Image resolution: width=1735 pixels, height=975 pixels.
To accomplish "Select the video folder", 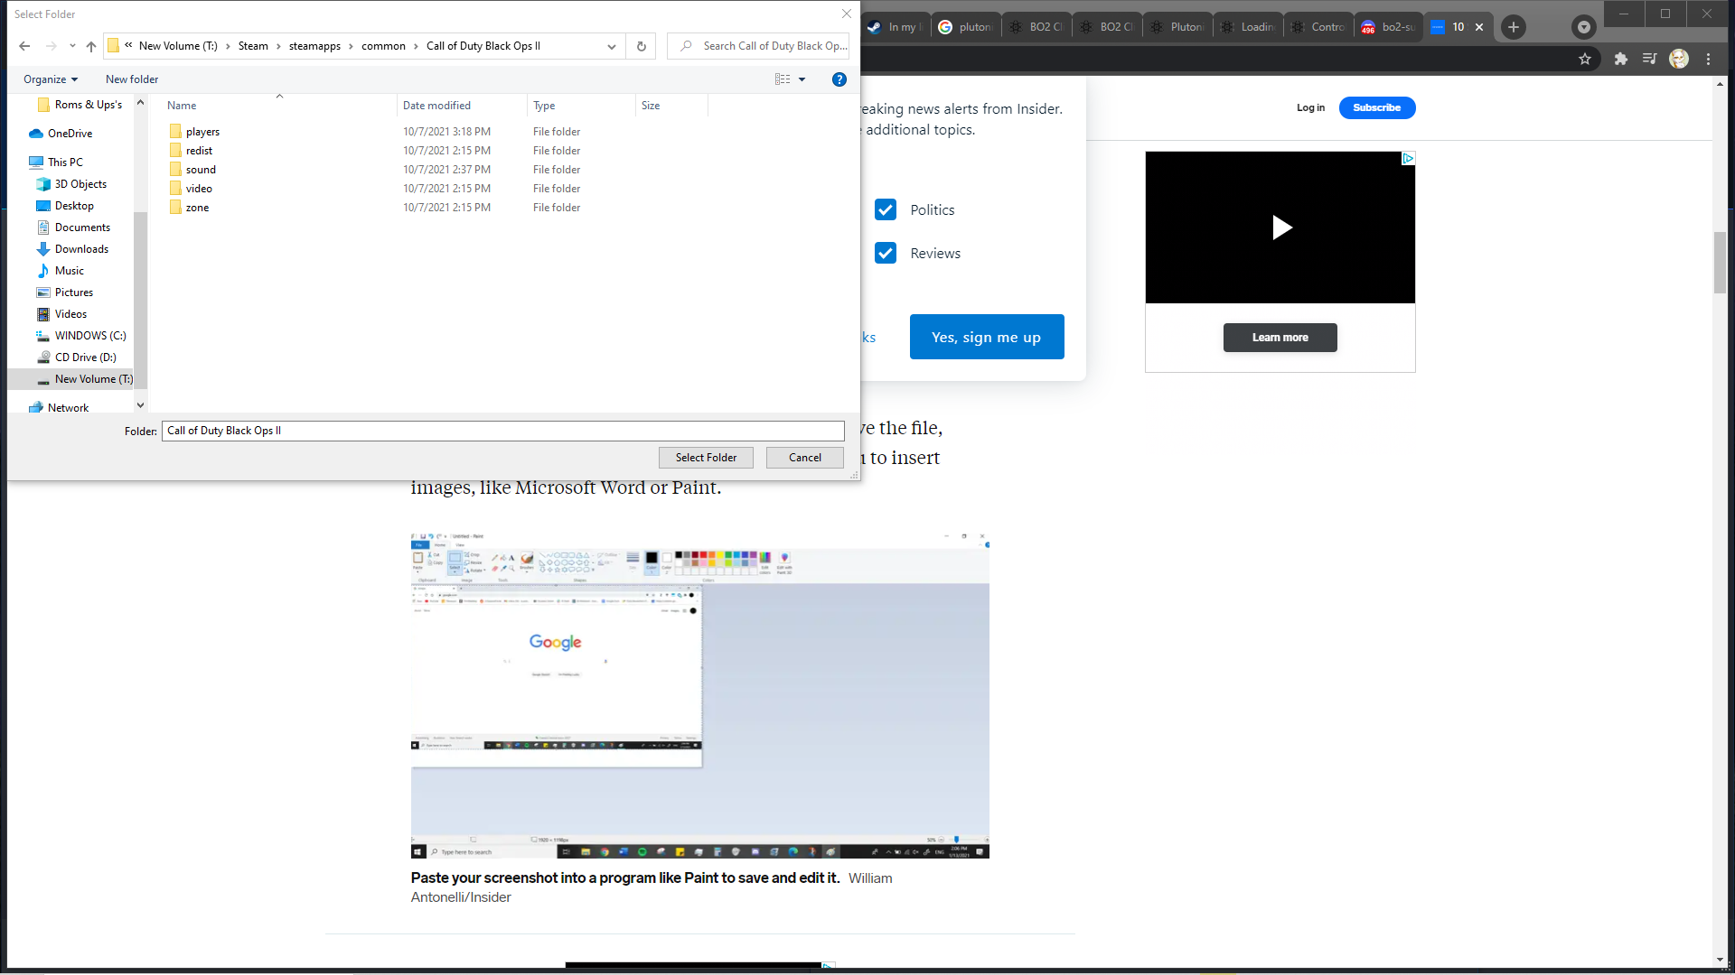I will [199, 189].
